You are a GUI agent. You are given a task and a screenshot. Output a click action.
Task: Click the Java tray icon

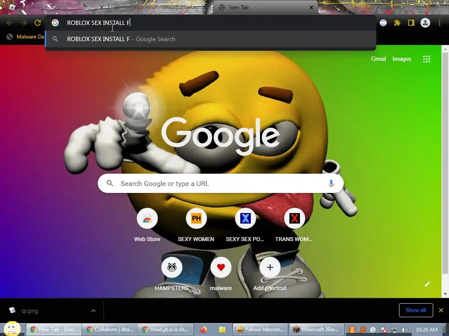pos(352,330)
